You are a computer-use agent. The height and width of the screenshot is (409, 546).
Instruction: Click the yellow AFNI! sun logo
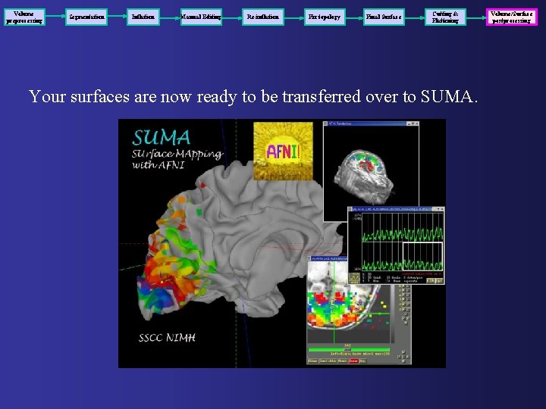coord(283,151)
